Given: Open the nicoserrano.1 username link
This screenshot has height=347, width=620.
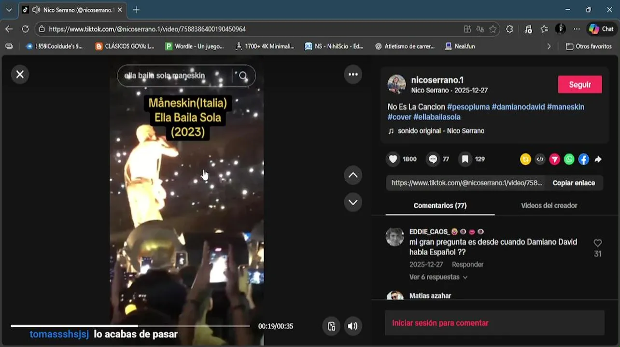Looking at the screenshot, I should pos(437,80).
